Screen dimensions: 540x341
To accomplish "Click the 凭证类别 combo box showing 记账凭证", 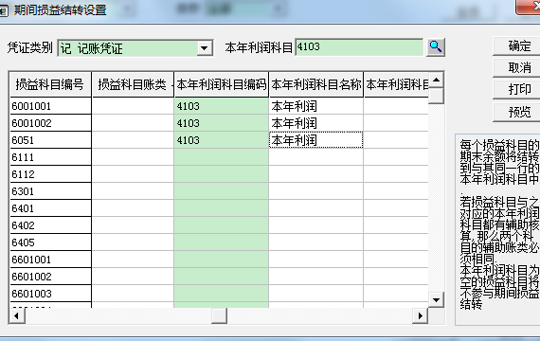I will click(x=135, y=48).
